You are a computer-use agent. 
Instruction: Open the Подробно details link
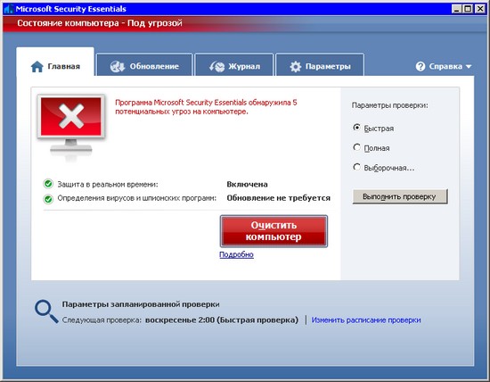tap(236, 254)
